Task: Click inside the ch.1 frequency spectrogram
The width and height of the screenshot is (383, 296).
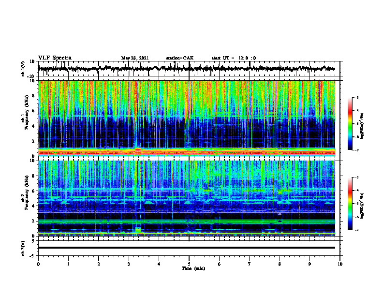Action: (187, 118)
